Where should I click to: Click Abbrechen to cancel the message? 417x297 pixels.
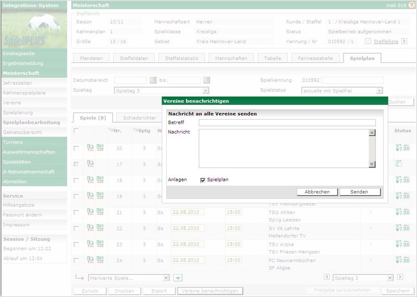[317, 192]
